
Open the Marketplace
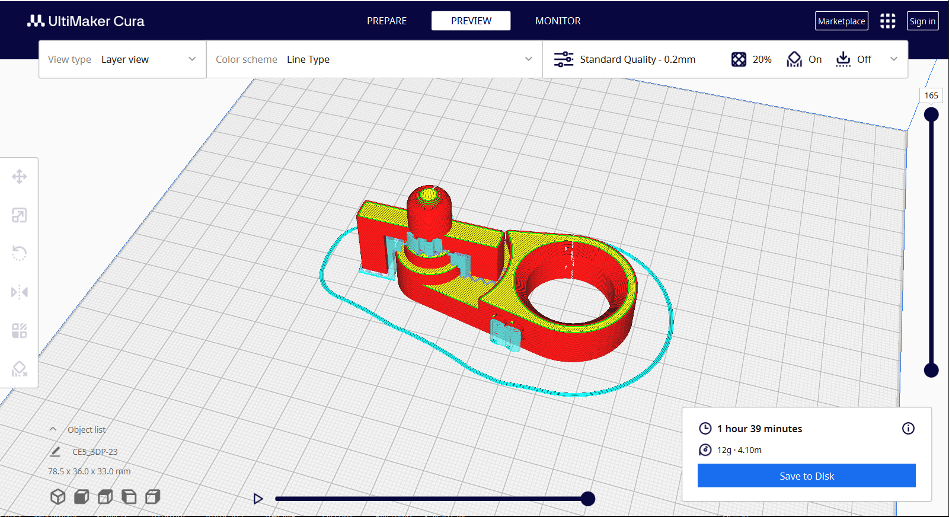click(x=842, y=21)
